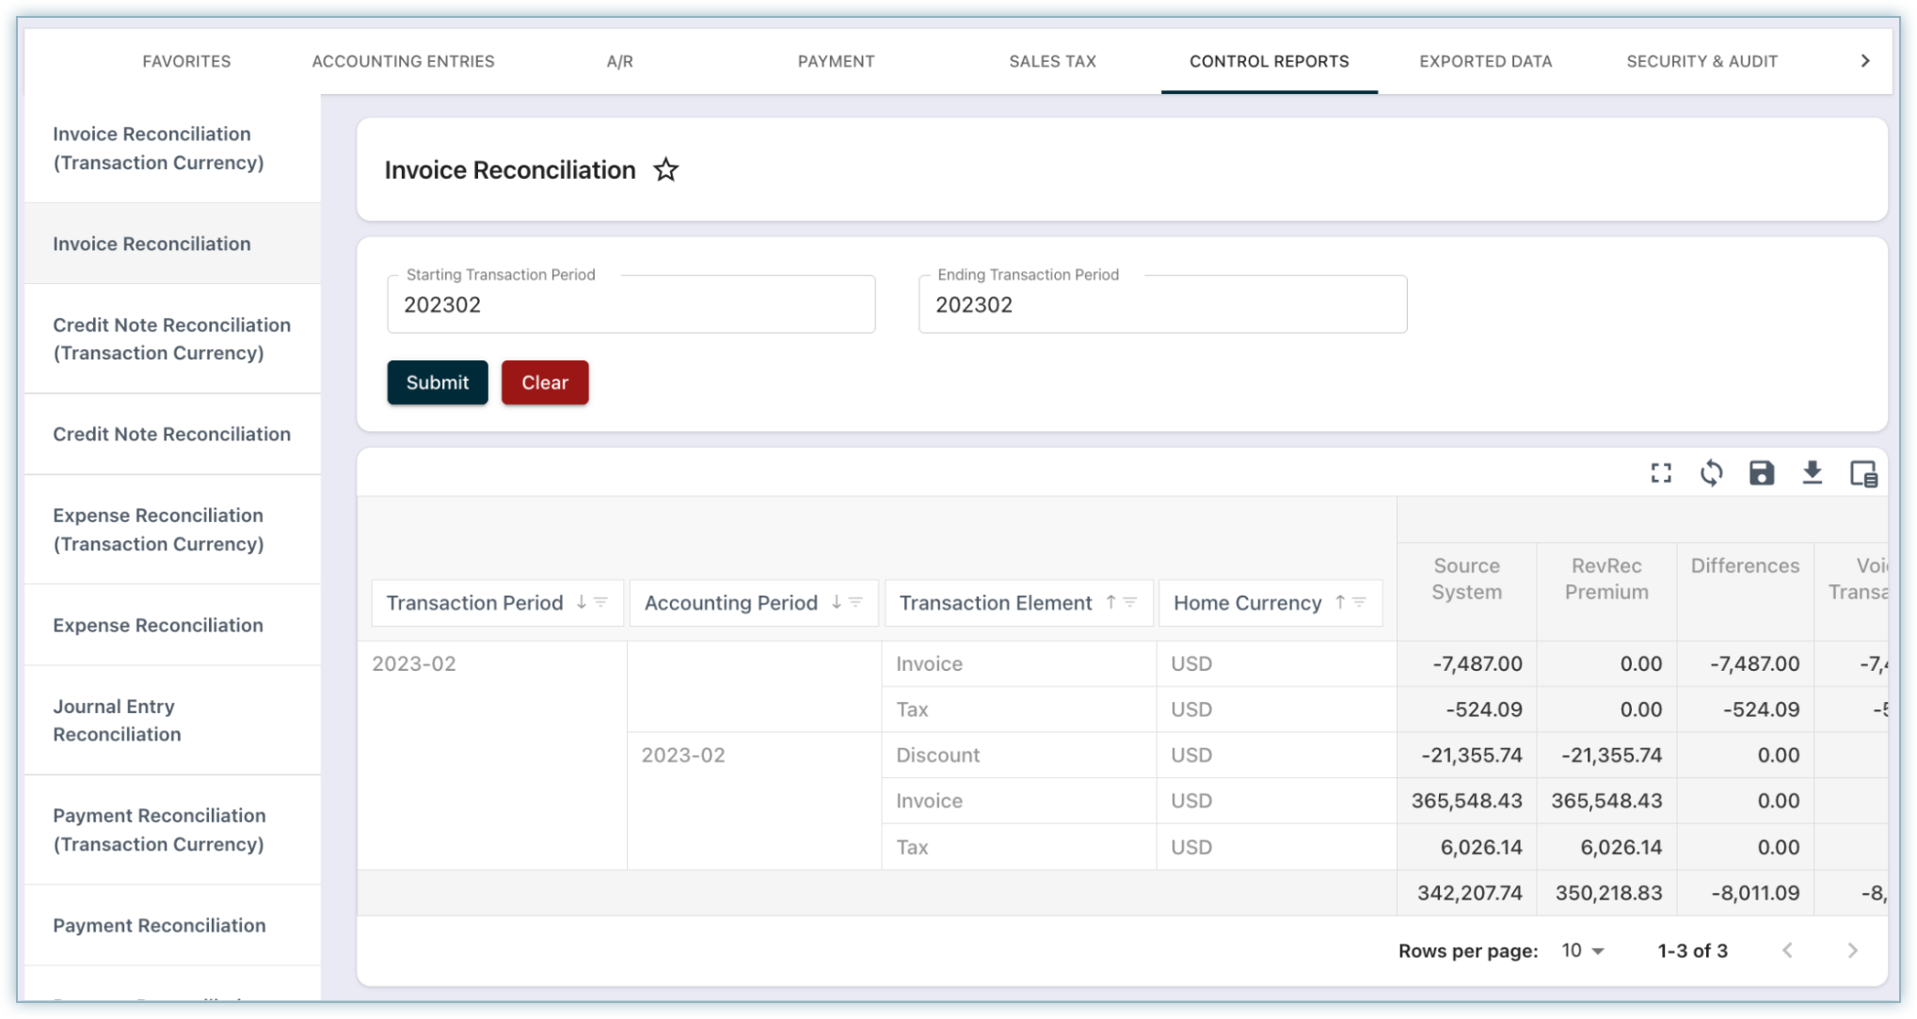The image size is (1917, 1019).
Task: Toggle fullscreen view of the table
Action: pyautogui.click(x=1661, y=473)
